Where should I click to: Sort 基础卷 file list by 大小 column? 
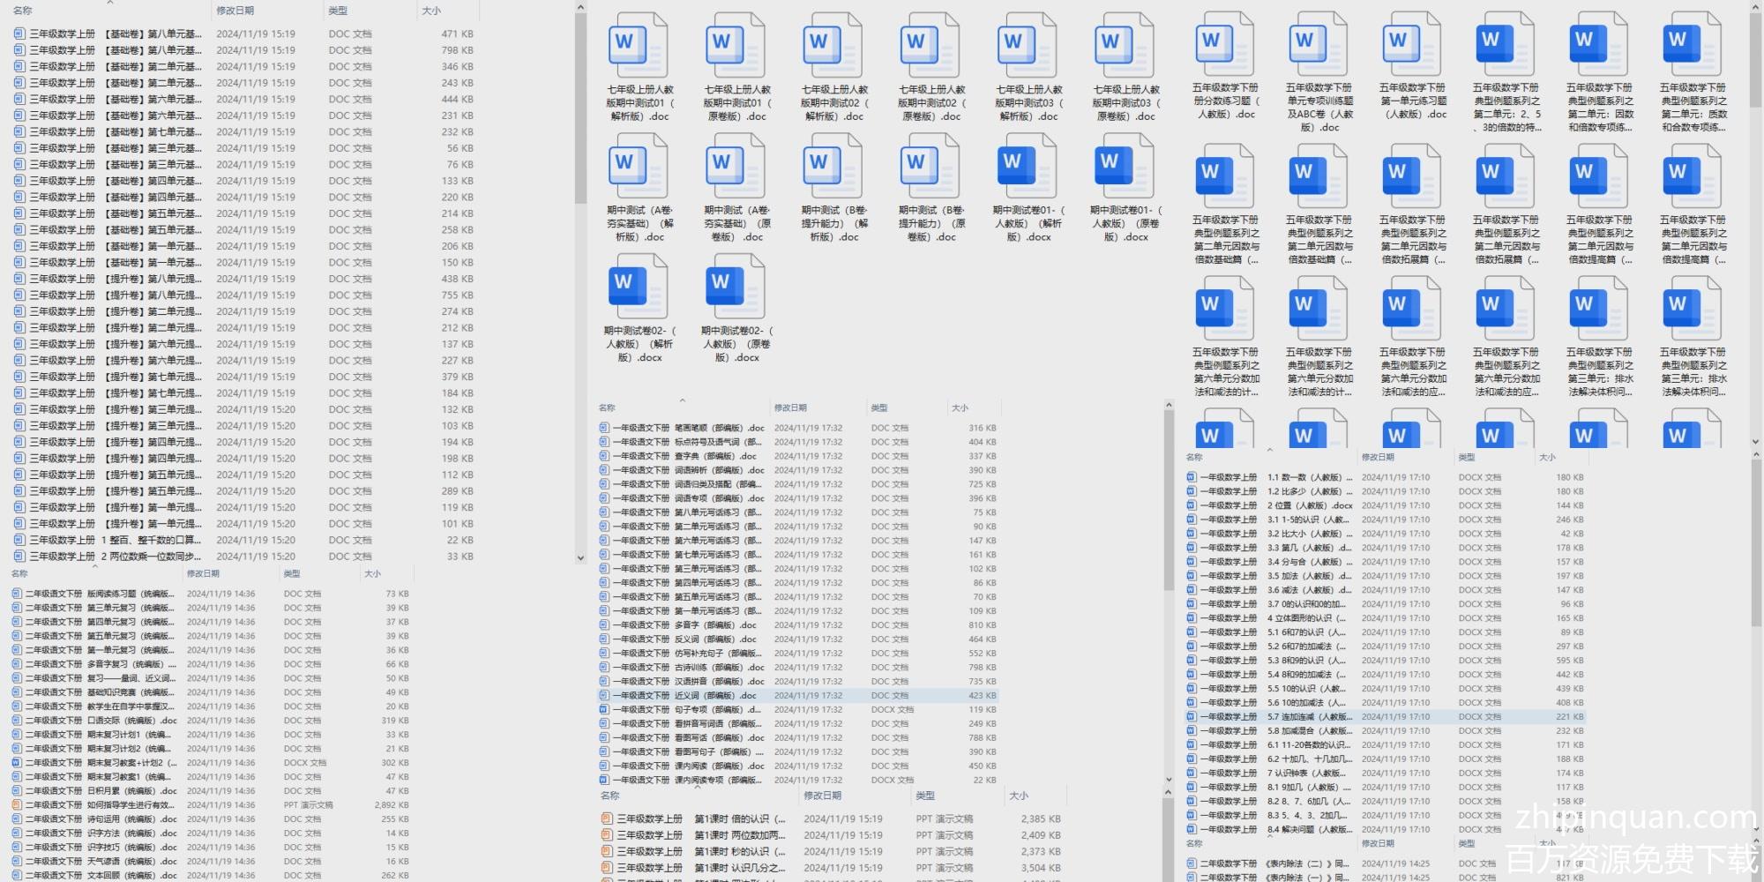(431, 11)
